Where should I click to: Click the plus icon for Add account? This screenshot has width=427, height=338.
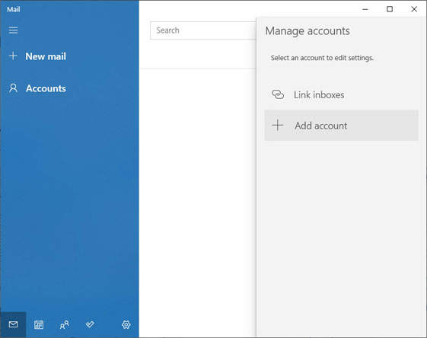pyautogui.click(x=278, y=126)
